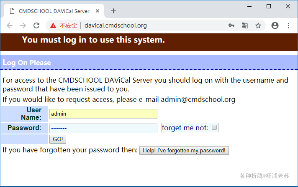Click the browser back arrow
Image resolution: width=298 pixels, height=187 pixels.
pos(10,25)
